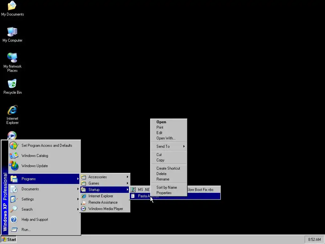Choose Print in the context menu
The width and height of the screenshot is (325, 244).
(x=169, y=127)
